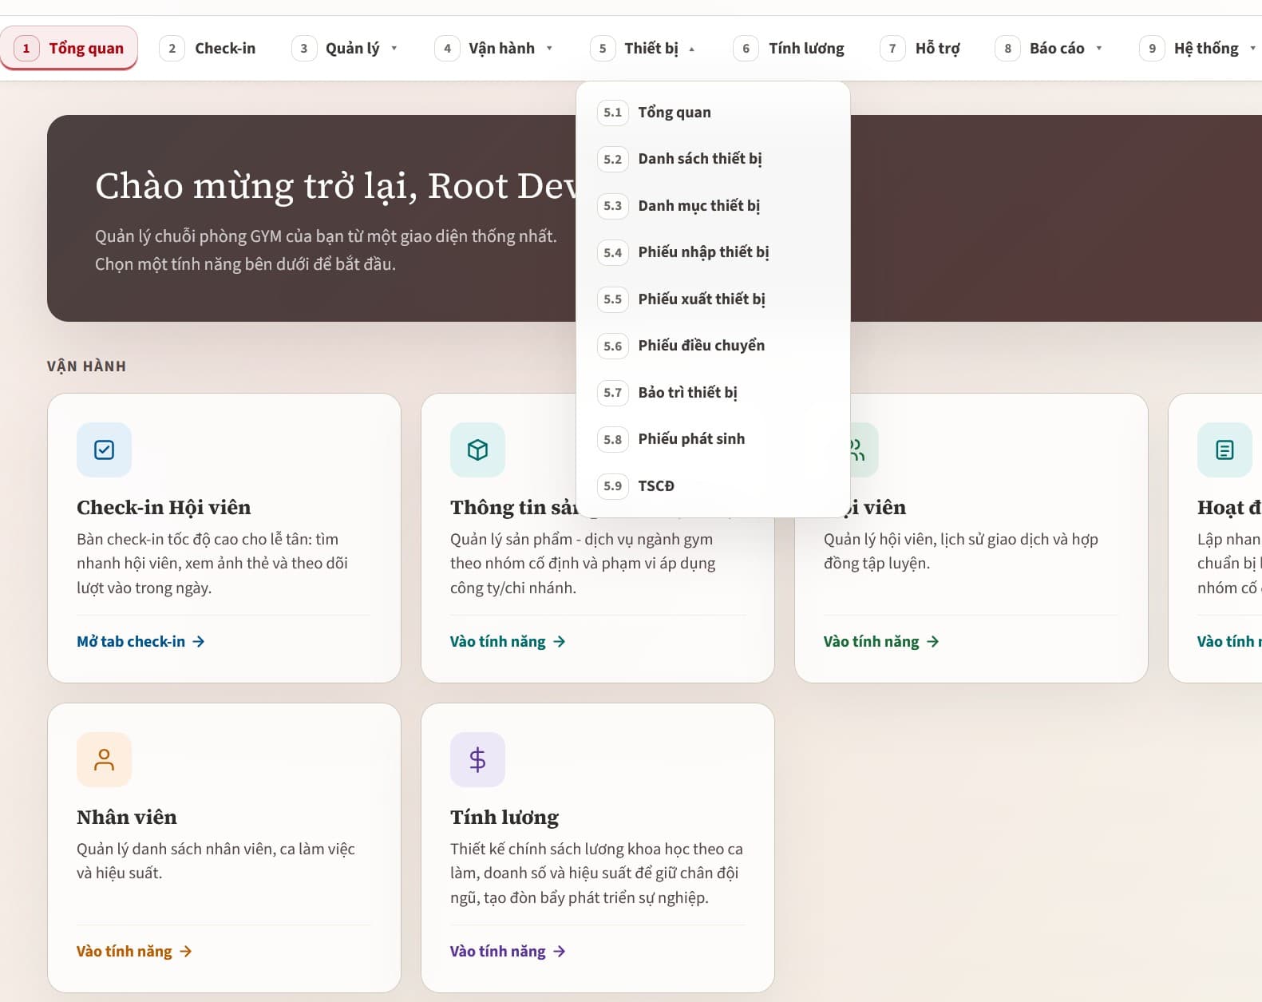Open the Hỗ trợ tab

click(x=920, y=49)
